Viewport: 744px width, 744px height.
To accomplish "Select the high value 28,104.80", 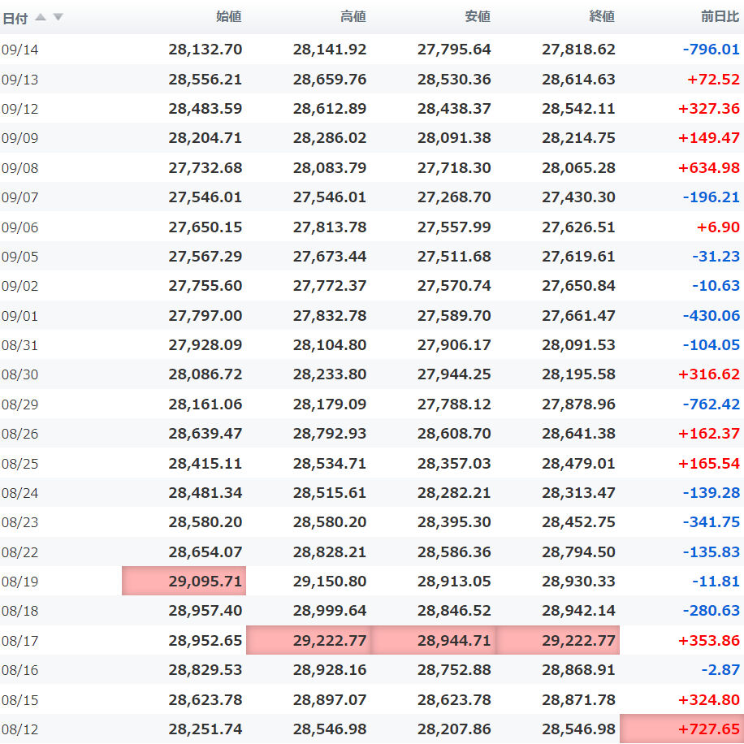I will 330,345.
